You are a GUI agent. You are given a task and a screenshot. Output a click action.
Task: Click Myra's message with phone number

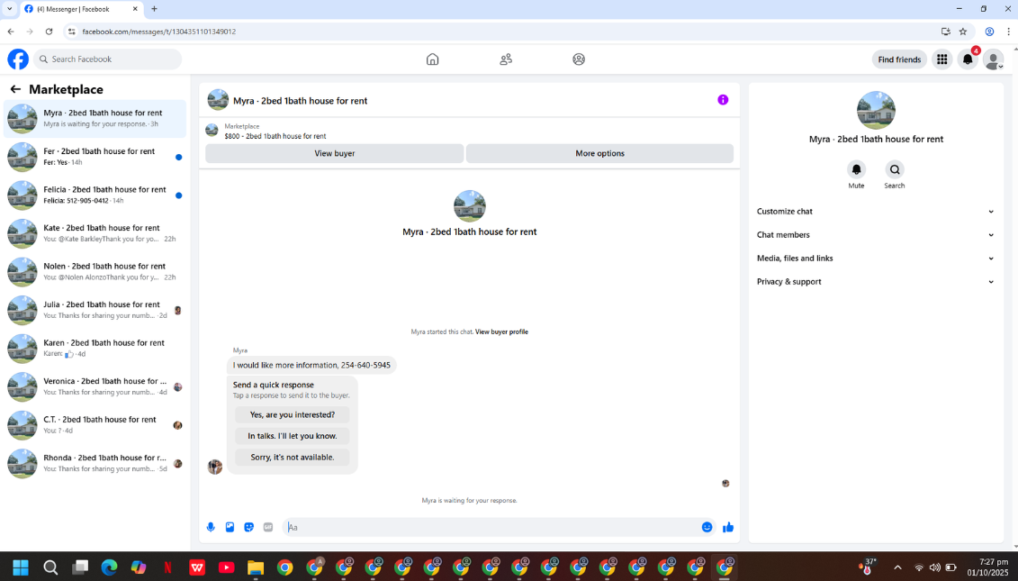(311, 365)
